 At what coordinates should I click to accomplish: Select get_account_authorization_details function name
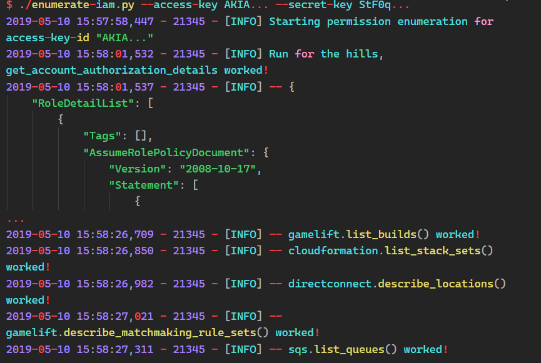tap(111, 70)
